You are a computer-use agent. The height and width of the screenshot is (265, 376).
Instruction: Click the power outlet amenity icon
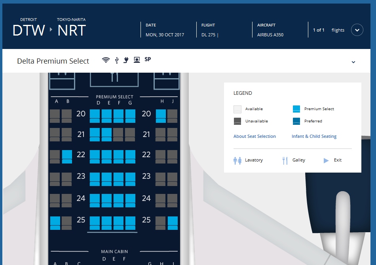coord(126,60)
